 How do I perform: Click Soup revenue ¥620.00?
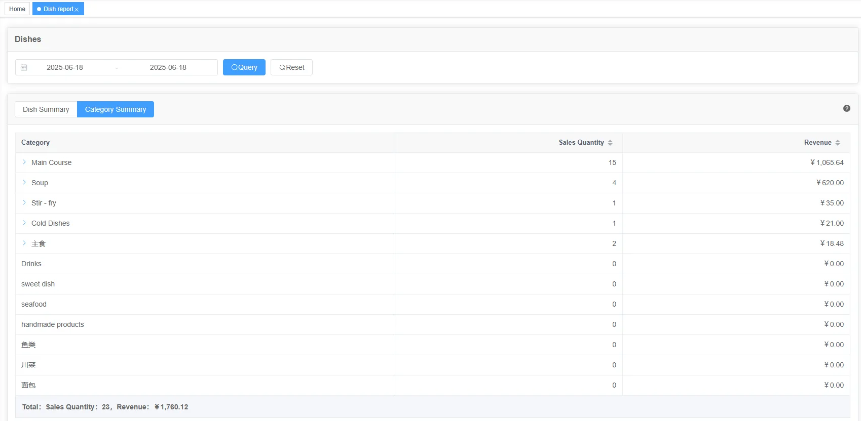pos(830,183)
